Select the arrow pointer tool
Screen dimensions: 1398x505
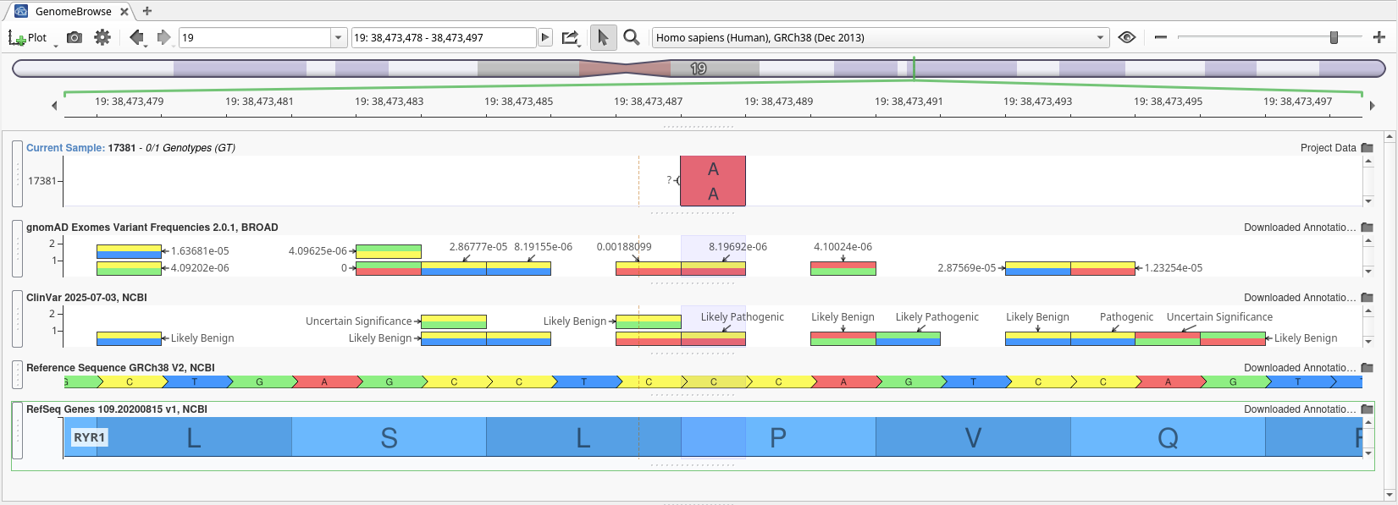point(603,37)
